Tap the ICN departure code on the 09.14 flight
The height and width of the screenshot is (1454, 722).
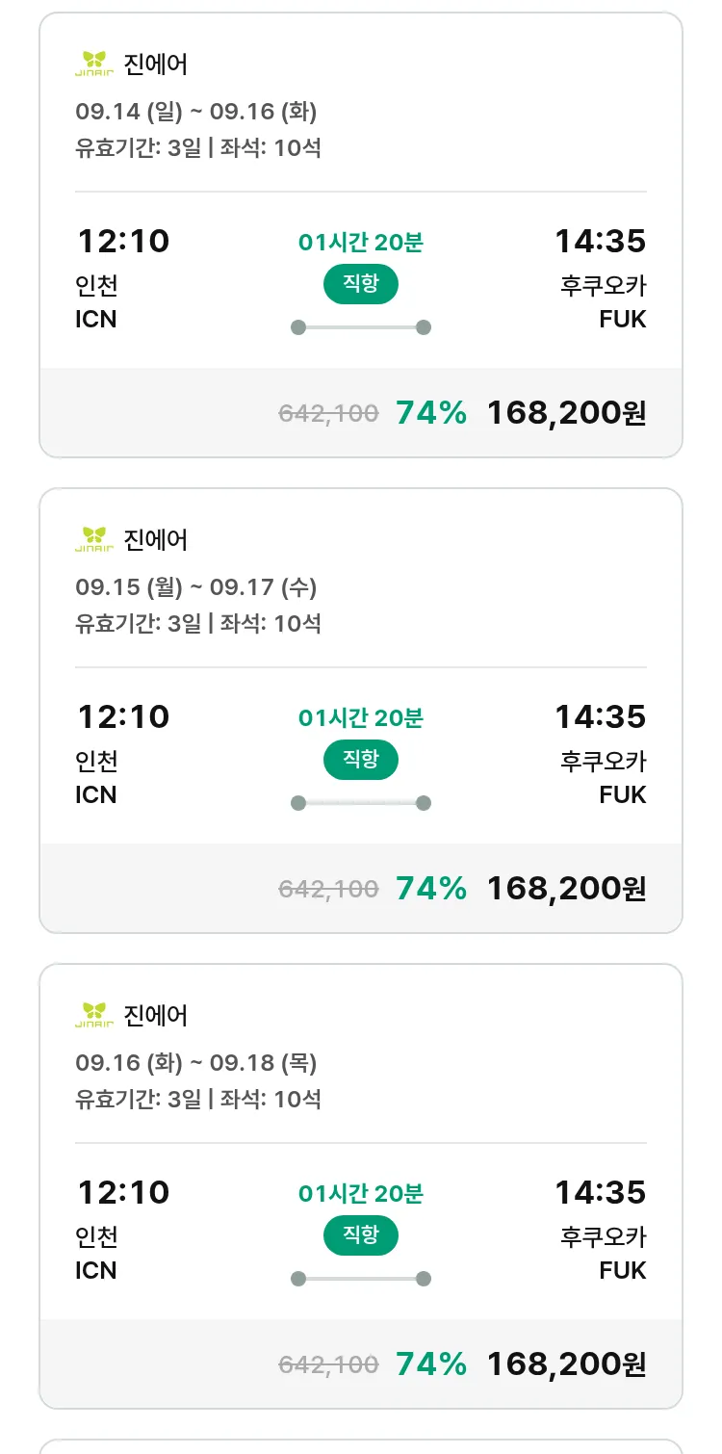[96, 319]
